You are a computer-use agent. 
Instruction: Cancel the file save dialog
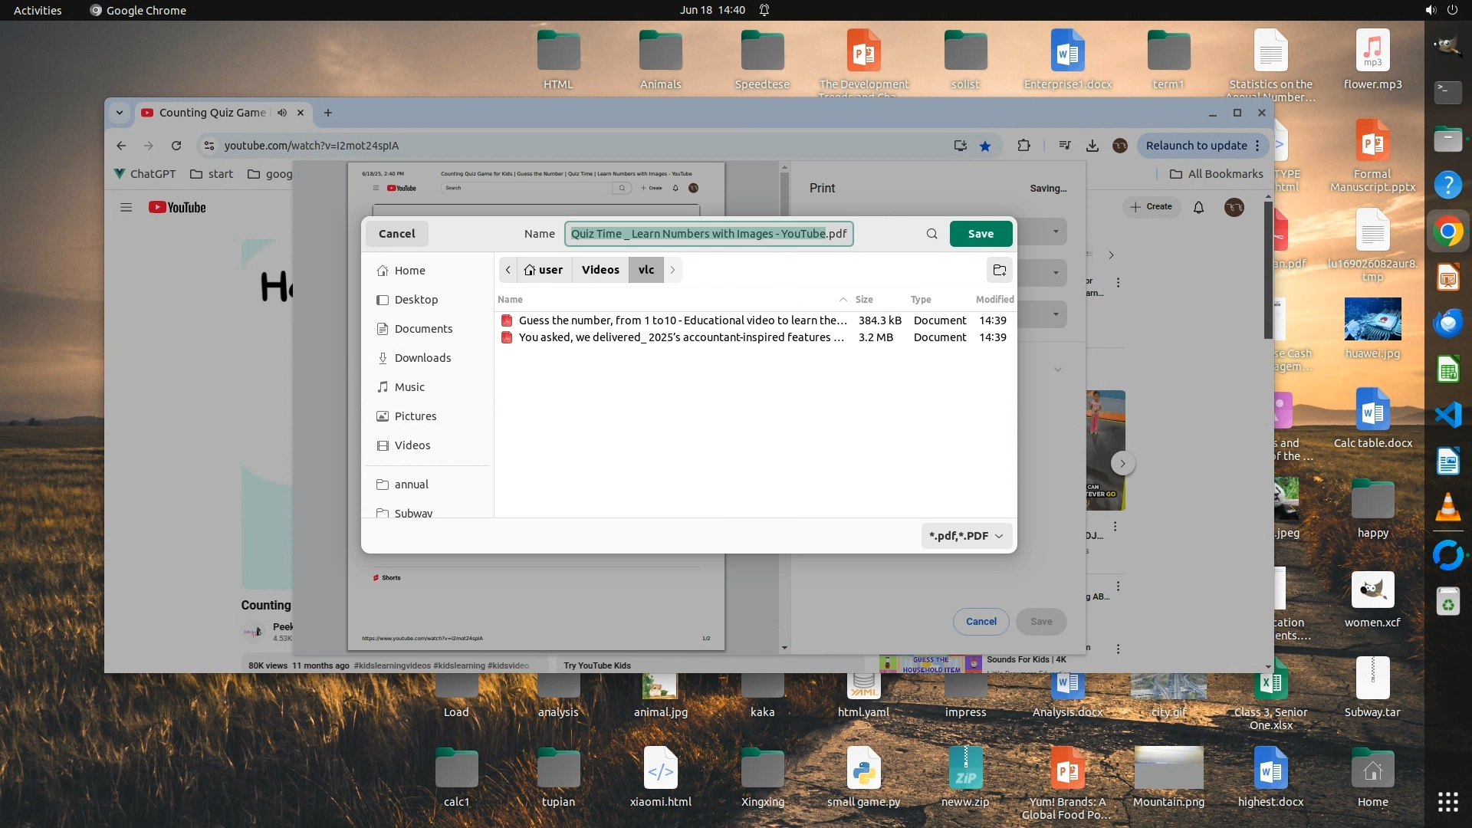pyautogui.click(x=396, y=234)
